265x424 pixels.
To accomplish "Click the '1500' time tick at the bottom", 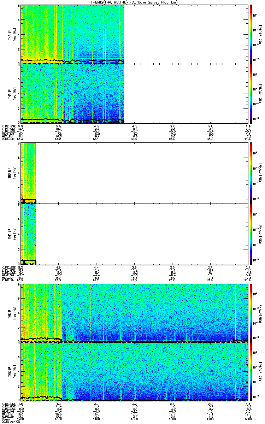I will coord(134,419).
